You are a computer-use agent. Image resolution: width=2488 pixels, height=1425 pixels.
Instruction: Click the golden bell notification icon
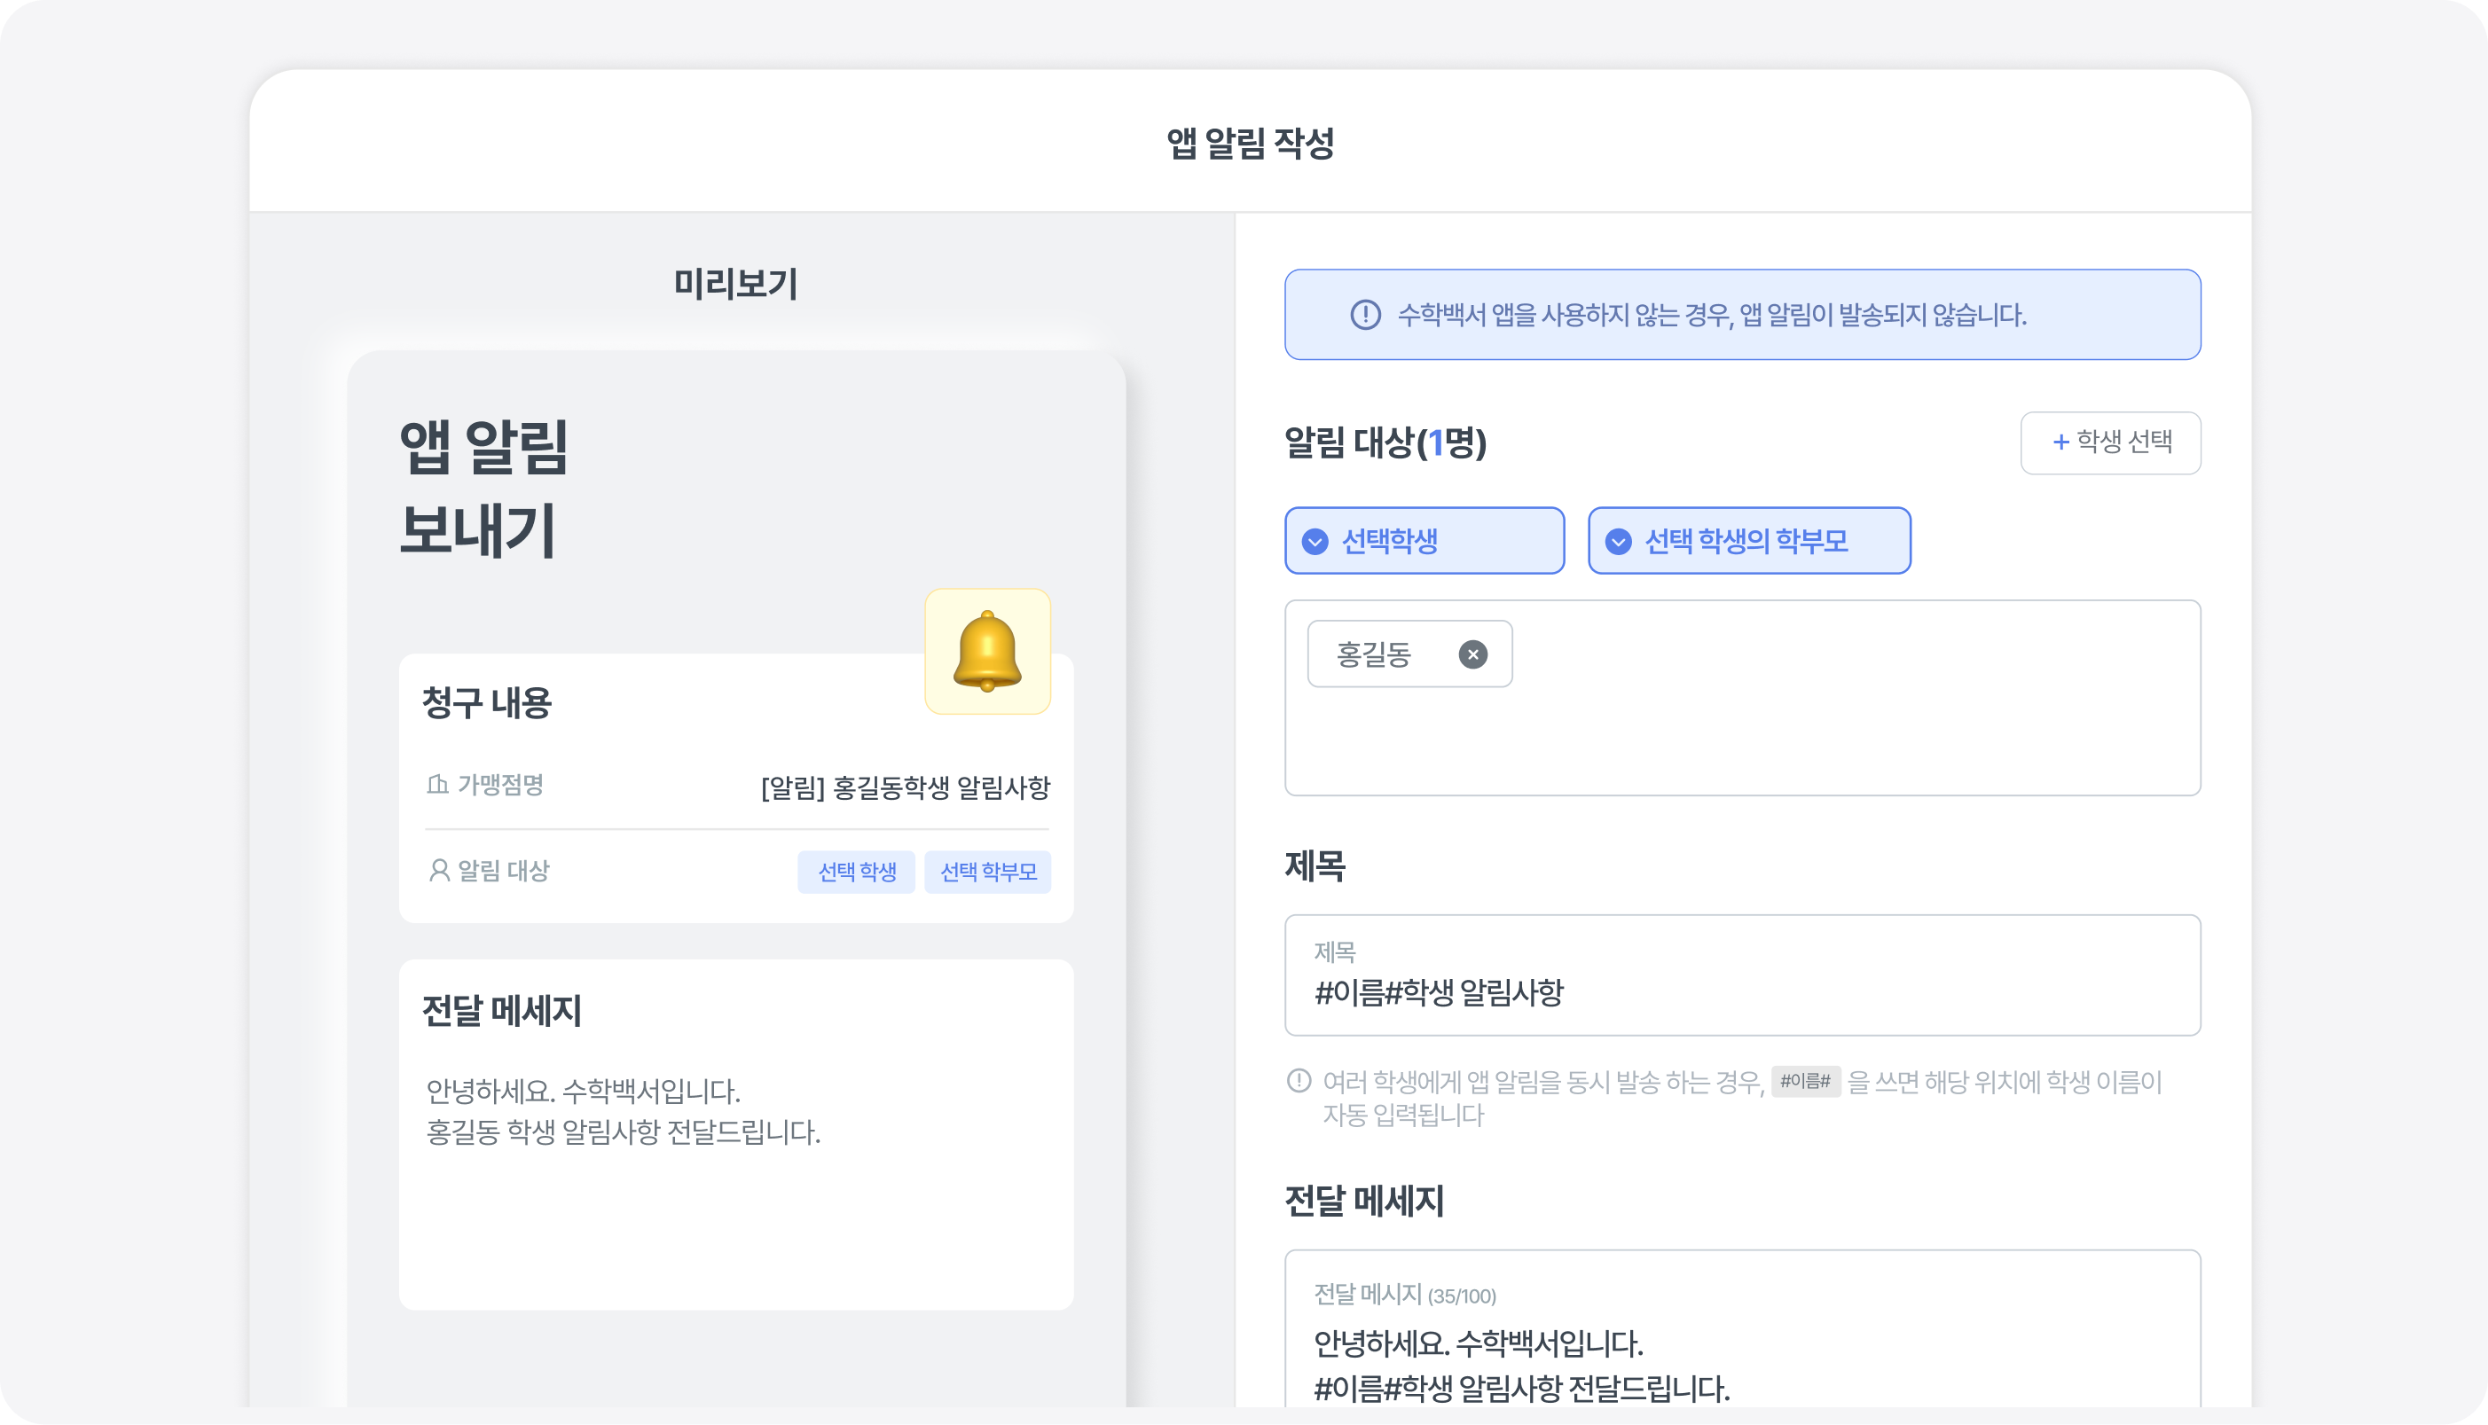(986, 651)
